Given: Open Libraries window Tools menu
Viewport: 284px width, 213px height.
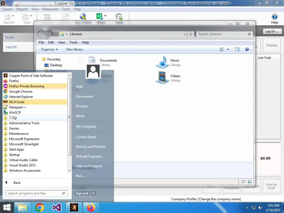Looking at the screenshot, I should click(x=73, y=42).
